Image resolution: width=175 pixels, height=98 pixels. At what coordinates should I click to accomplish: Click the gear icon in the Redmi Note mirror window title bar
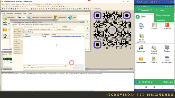click(159, 2)
